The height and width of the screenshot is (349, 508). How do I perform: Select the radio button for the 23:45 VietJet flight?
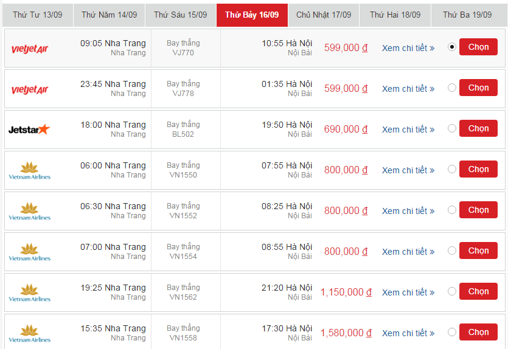pos(451,88)
